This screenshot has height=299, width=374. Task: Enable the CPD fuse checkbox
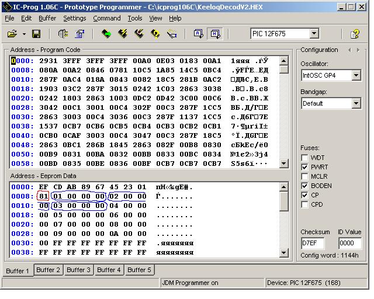click(304, 204)
